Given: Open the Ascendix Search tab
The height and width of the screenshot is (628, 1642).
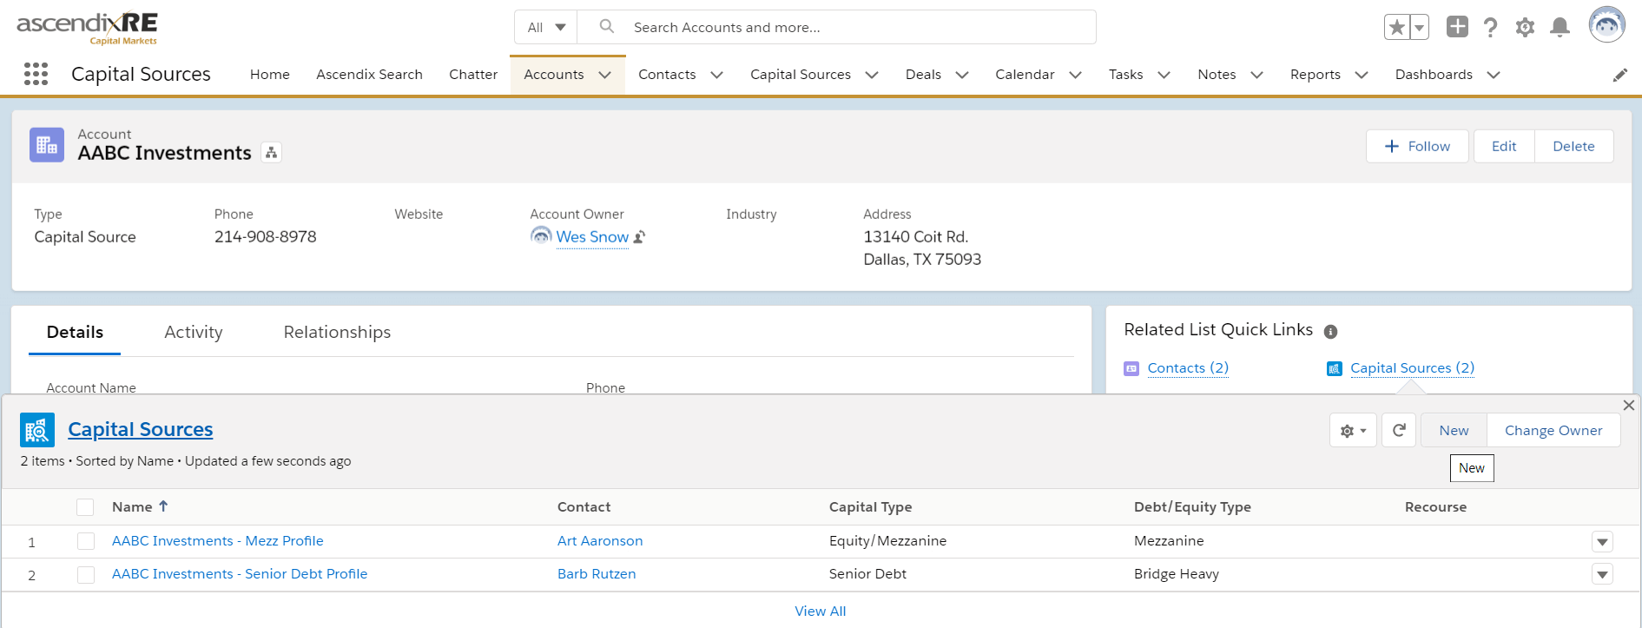Looking at the screenshot, I should click(x=369, y=75).
